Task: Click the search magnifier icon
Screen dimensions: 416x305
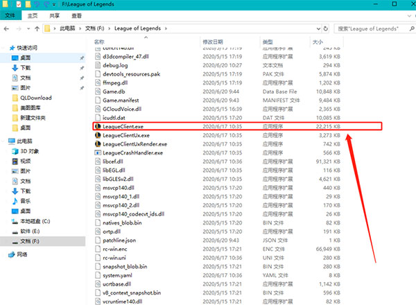Action: (x=411, y=28)
